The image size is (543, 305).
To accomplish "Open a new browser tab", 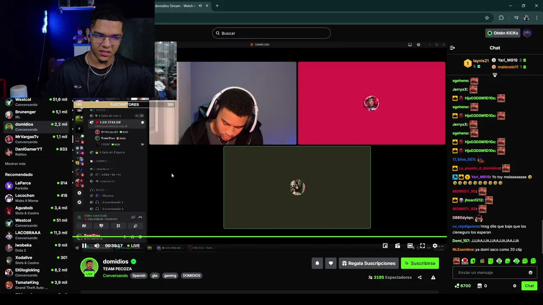I will pos(217,6).
